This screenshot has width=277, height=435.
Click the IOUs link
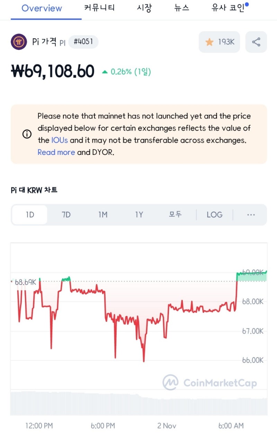pos(60,140)
